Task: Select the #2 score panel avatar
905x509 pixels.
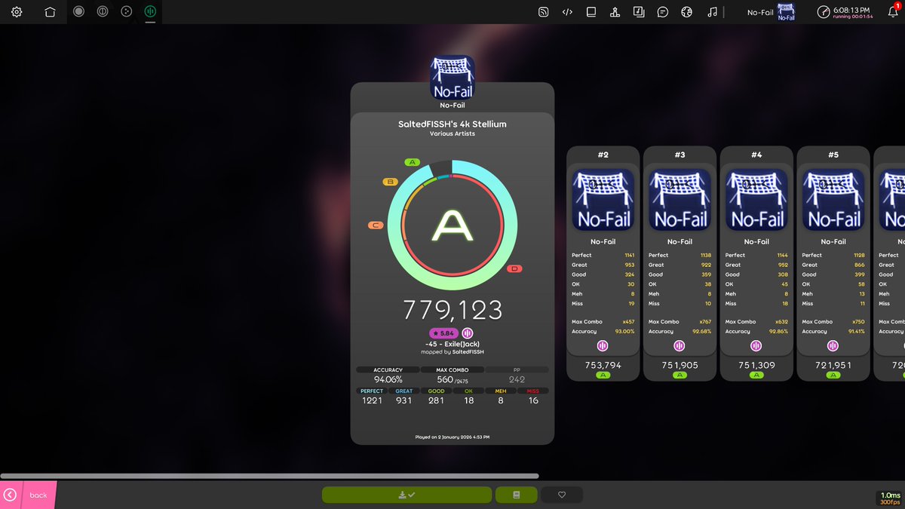Action: point(603,200)
